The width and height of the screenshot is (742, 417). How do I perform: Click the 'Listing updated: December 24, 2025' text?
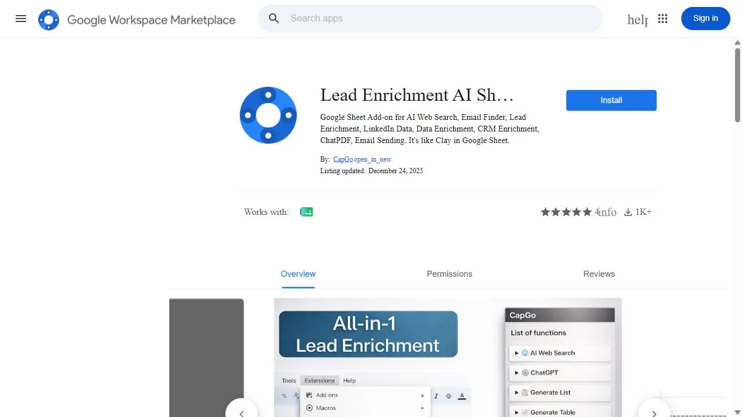click(372, 171)
